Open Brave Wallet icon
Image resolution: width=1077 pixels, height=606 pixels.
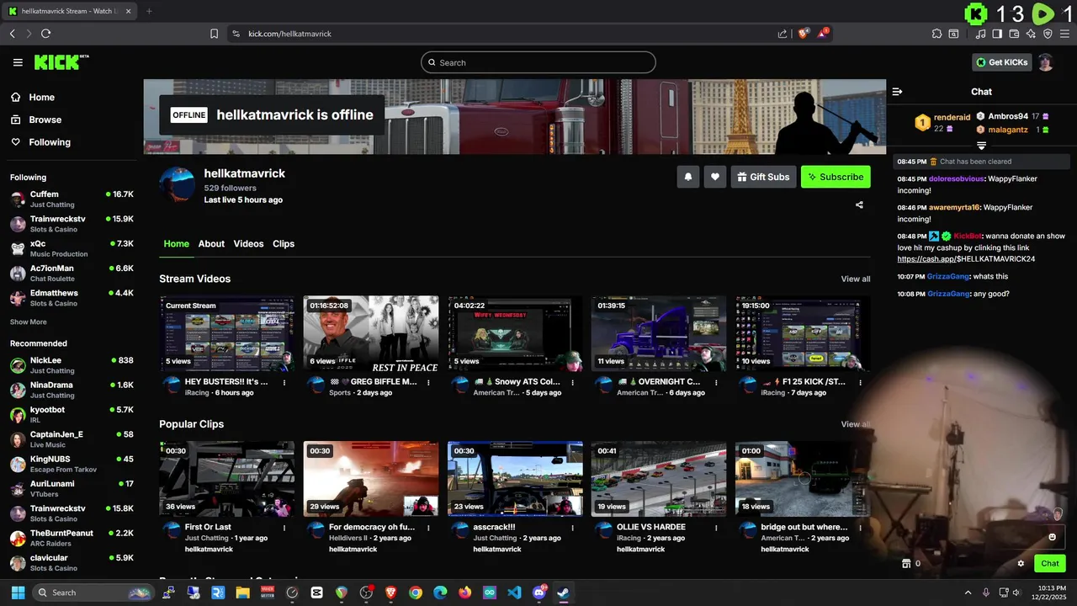coord(1014,34)
